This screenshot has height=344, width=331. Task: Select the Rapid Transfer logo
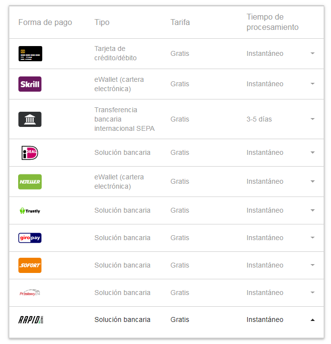(x=31, y=320)
